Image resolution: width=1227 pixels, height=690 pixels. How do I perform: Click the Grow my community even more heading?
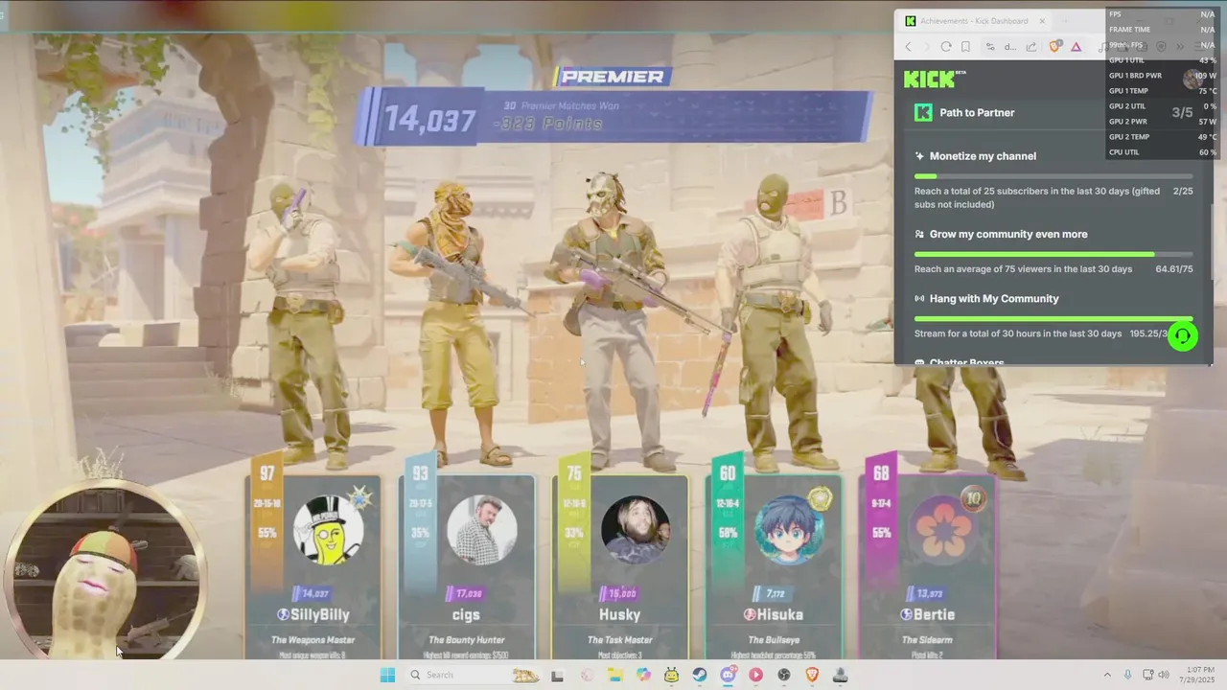pyautogui.click(x=1008, y=234)
